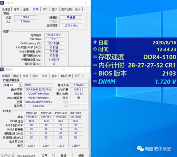Screen dimensions: 177x157
Task: Minimize the lower CPU-Z window
Action: (64, 70)
